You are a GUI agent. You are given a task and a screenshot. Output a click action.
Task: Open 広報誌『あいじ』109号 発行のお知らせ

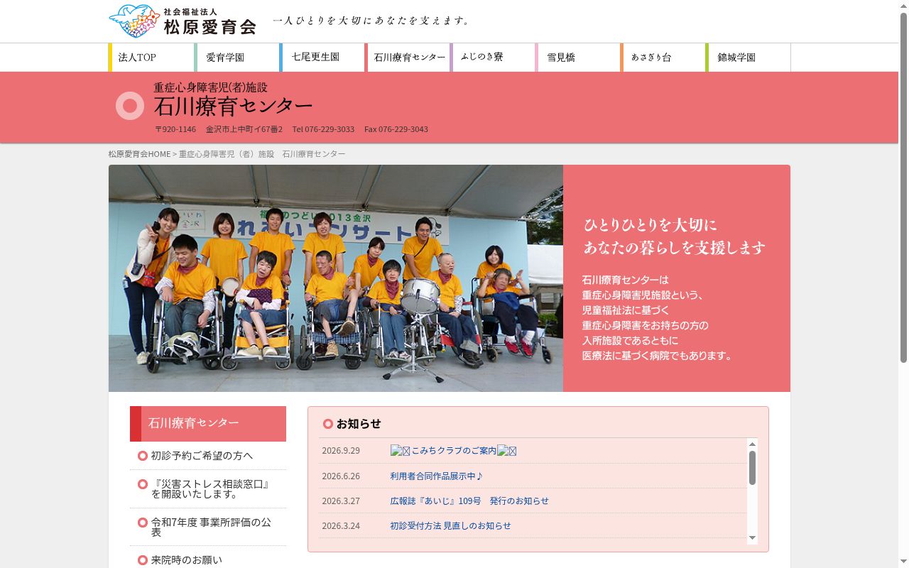click(x=469, y=501)
